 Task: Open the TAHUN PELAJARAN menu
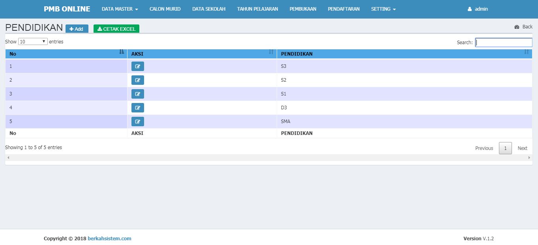coord(257,9)
